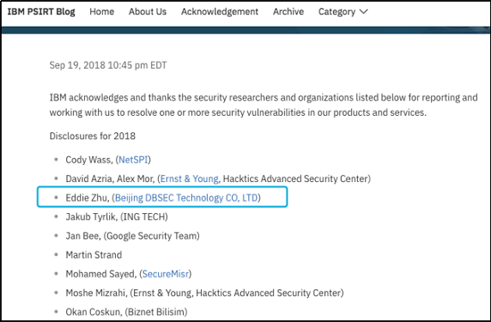Image resolution: width=491 pixels, height=322 pixels.
Task: Click the chevron icon next to Category
Action: click(x=363, y=12)
